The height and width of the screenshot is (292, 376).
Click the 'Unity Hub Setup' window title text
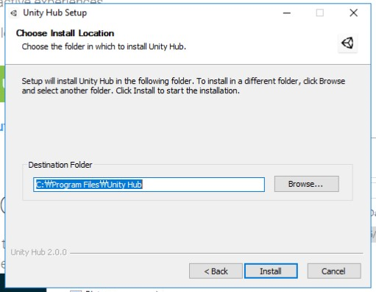pos(55,13)
